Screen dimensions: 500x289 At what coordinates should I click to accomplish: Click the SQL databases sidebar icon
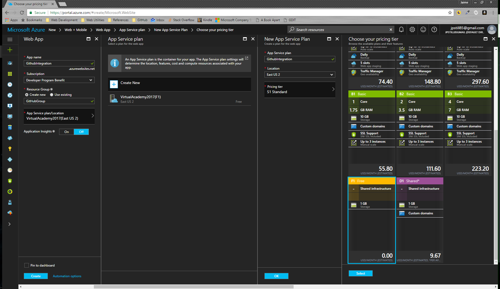click(x=10, y=127)
